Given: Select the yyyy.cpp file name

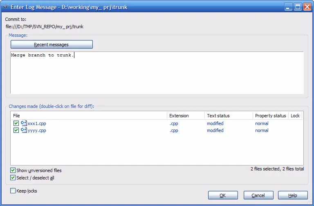Looking at the screenshot, I should pyautogui.click(x=37, y=130).
